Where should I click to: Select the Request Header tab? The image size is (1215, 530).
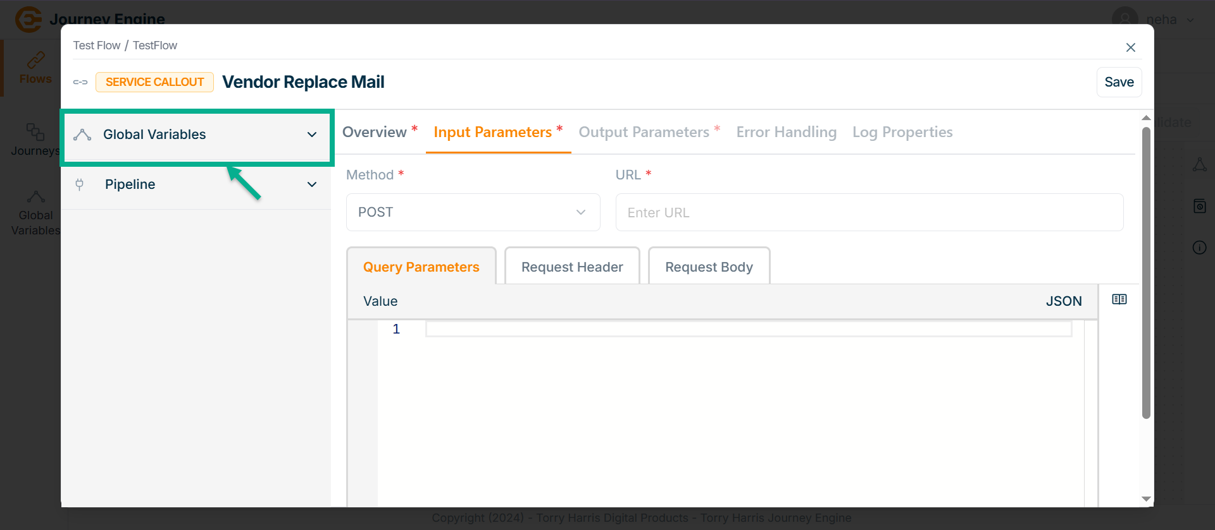(x=572, y=267)
